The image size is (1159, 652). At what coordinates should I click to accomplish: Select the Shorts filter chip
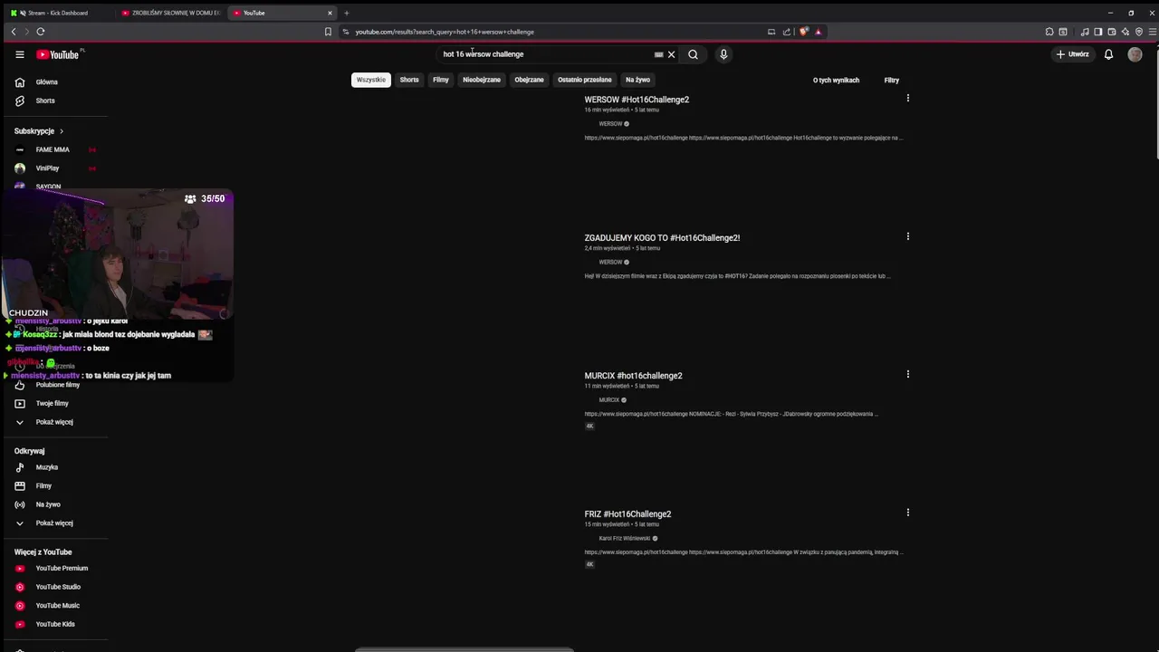point(409,80)
